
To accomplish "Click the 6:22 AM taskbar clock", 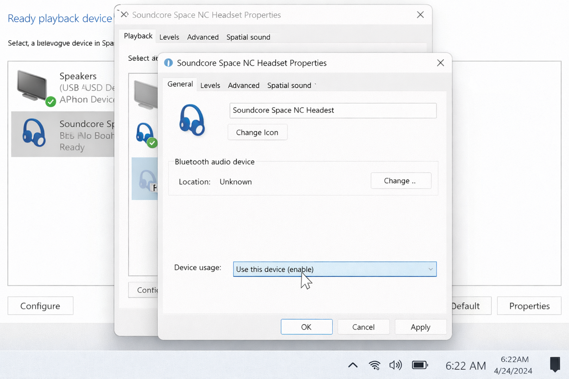I will pyautogui.click(x=466, y=366).
